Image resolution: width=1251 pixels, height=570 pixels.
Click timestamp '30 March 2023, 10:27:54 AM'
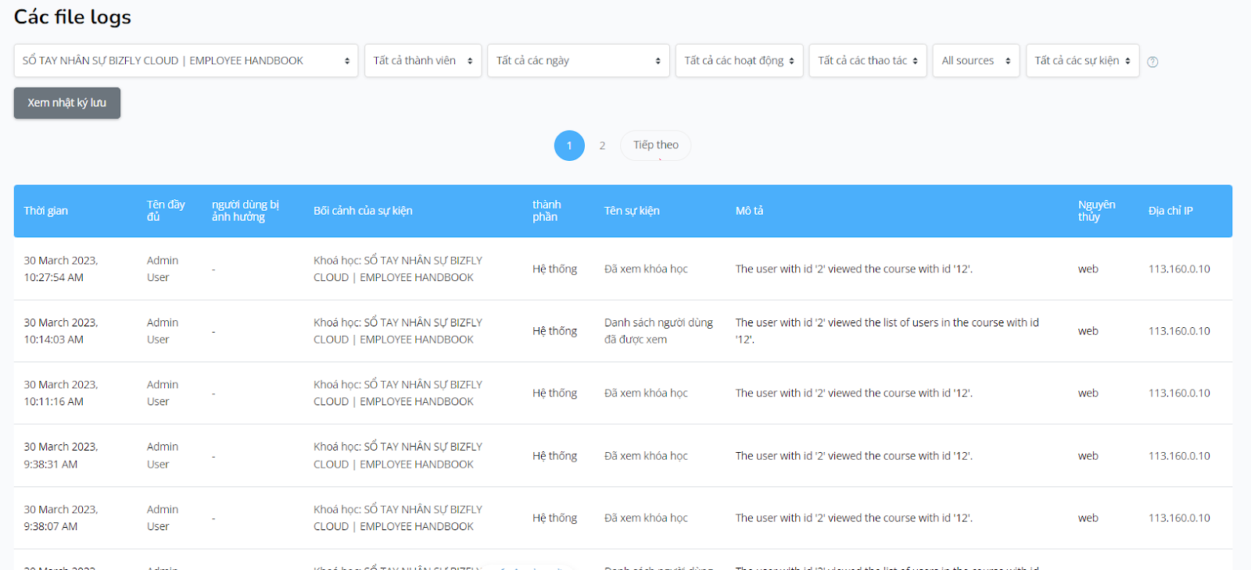(61, 269)
